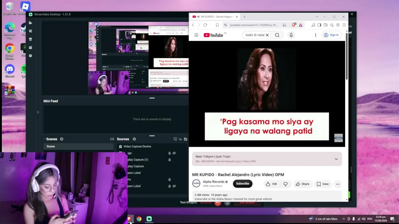Open Brave Rewards triangle icon
Image resolution: width=399 pixels, height=224 pixels.
pos(300,25)
